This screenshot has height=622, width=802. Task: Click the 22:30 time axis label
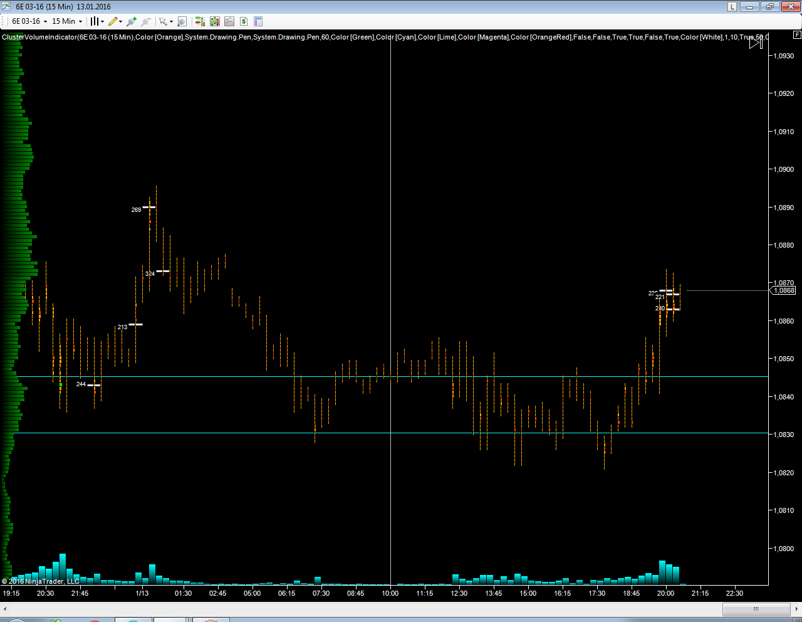click(734, 593)
